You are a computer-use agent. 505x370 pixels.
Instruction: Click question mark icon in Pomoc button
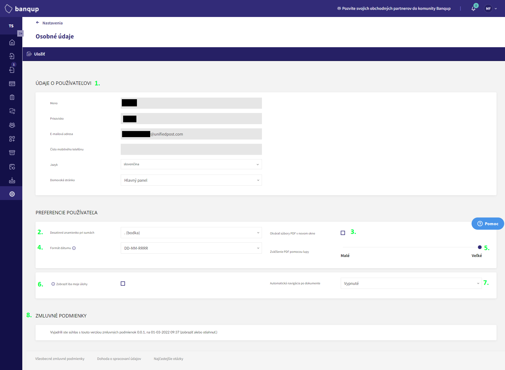[x=480, y=224]
